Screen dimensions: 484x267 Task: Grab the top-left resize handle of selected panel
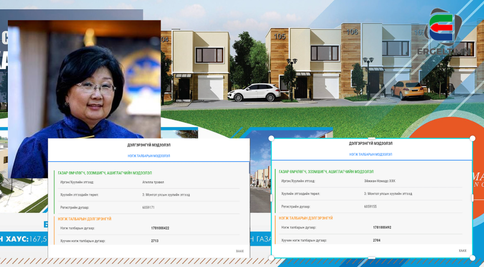pyautogui.click(x=271, y=138)
